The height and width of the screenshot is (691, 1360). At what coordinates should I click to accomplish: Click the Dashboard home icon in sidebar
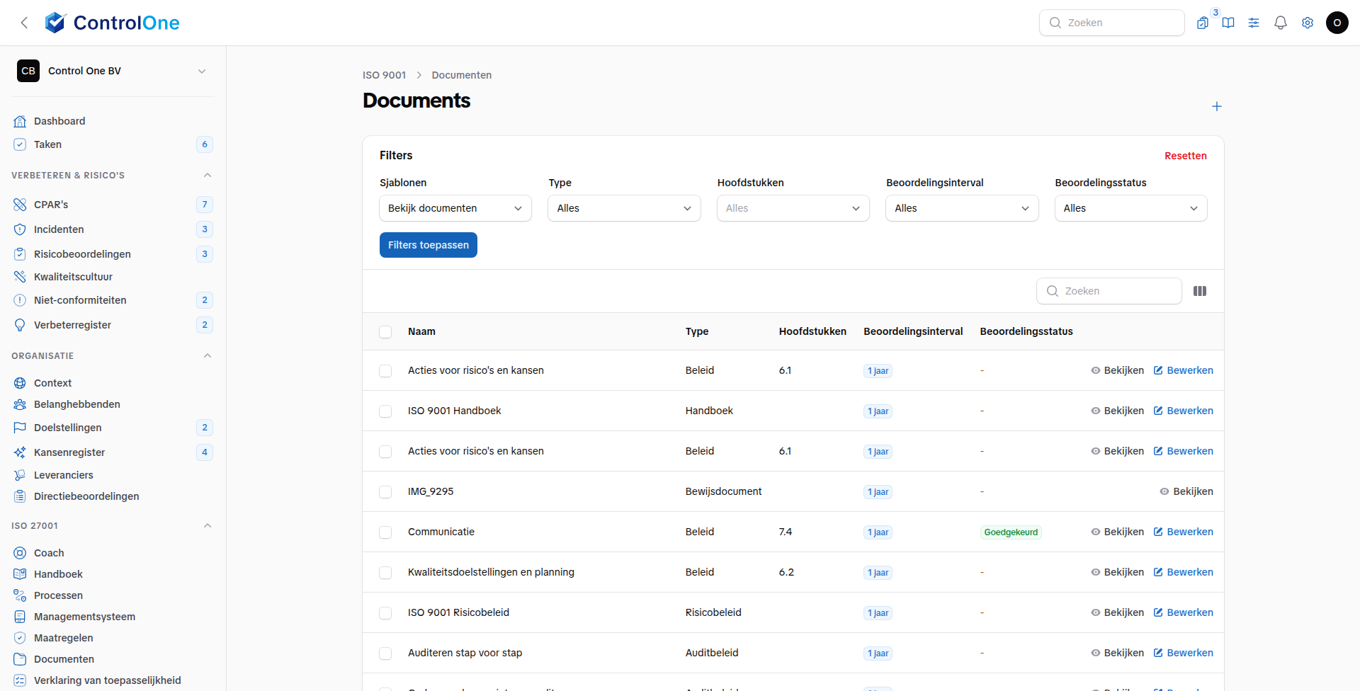tap(20, 121)
